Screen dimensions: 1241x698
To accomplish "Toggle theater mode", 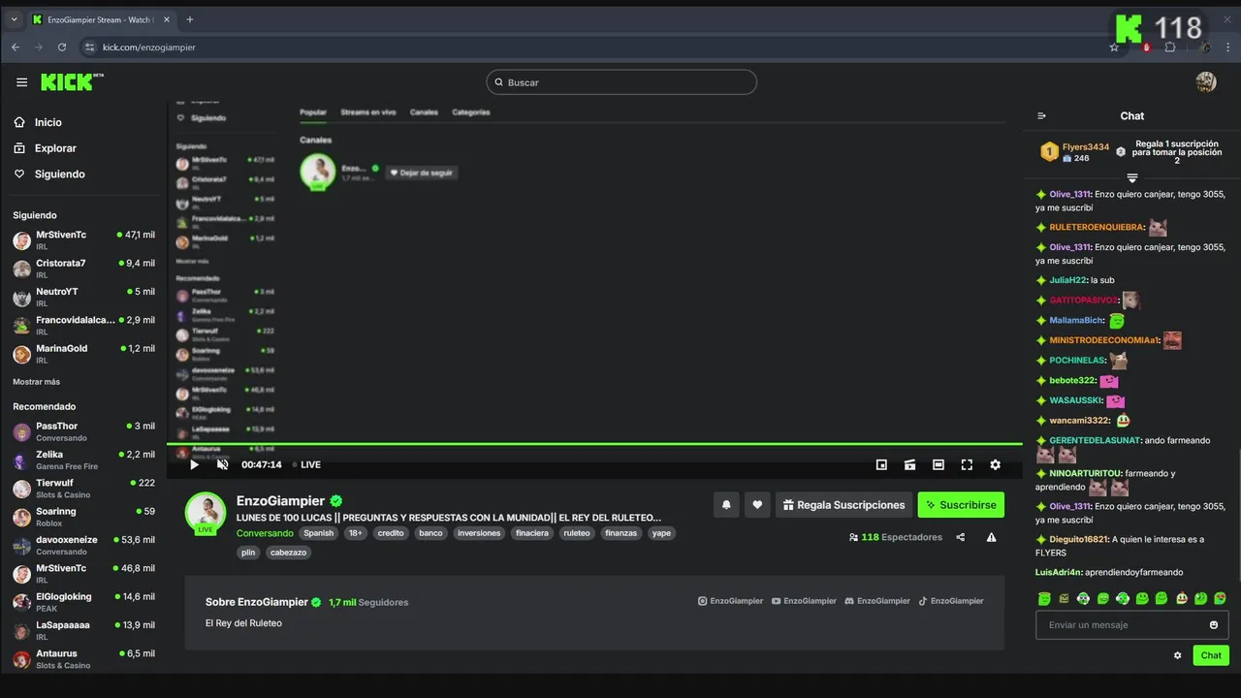I will (938, 464).
